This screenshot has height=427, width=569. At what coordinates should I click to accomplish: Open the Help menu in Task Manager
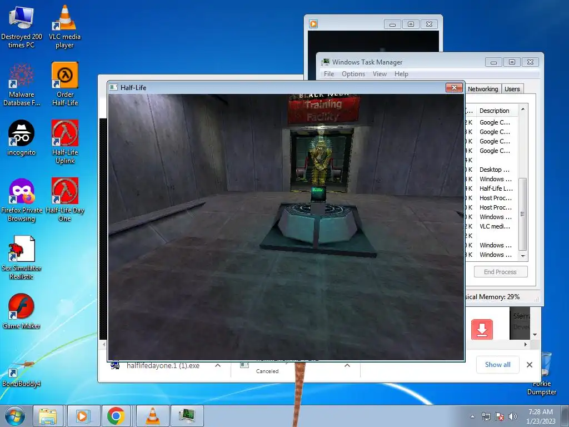(x=401, y=74)
